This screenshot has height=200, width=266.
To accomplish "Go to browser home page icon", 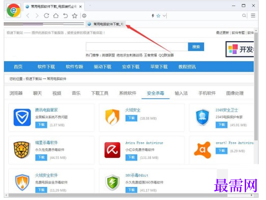I will 56,16.
